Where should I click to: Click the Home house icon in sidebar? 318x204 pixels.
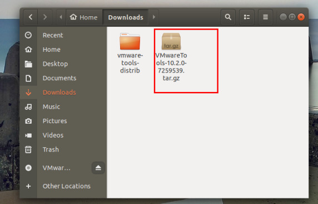28,50
